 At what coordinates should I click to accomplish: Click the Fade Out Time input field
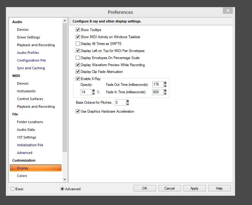[158, 85]
